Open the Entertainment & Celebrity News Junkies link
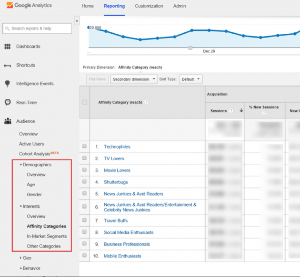The width and height of the screenshot is (300, 277). 150,207
